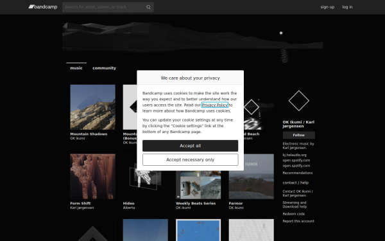The image size is (385, 241).
Task: Click the search magnifier icon
Action: click(148, 7)
